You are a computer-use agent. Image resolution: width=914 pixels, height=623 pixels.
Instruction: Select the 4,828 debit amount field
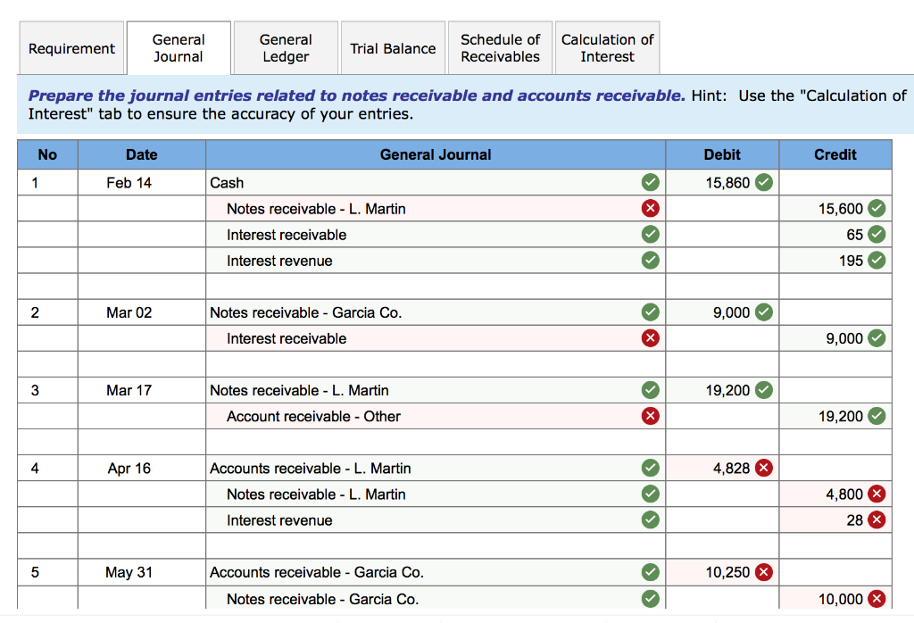[x=722, y=468]
